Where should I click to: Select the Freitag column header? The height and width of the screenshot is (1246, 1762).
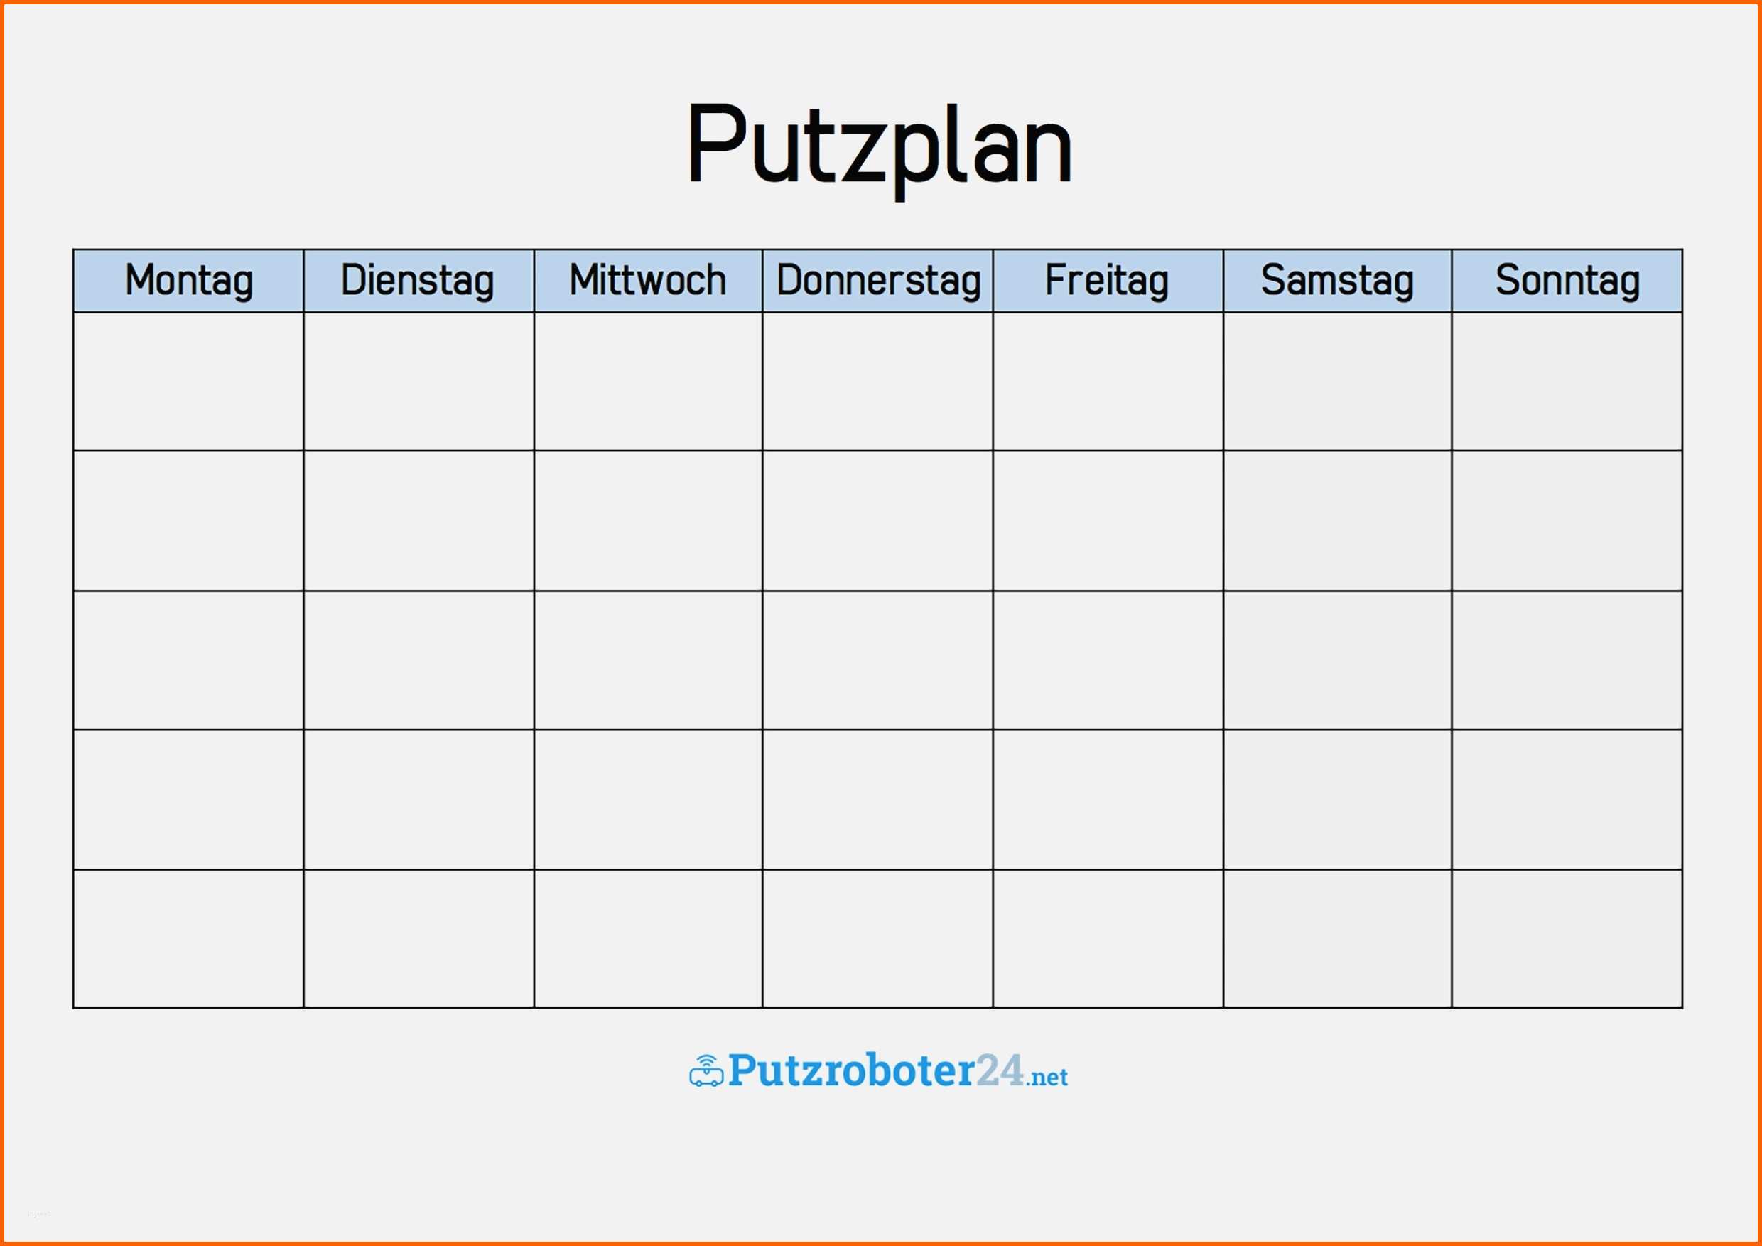point(1108,281)
